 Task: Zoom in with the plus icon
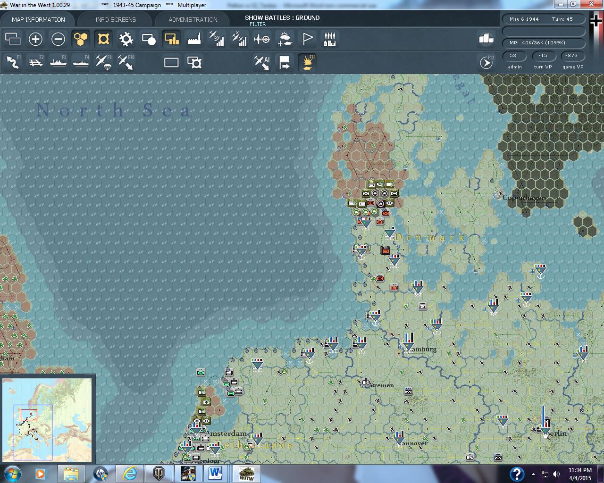click(35, 39)
